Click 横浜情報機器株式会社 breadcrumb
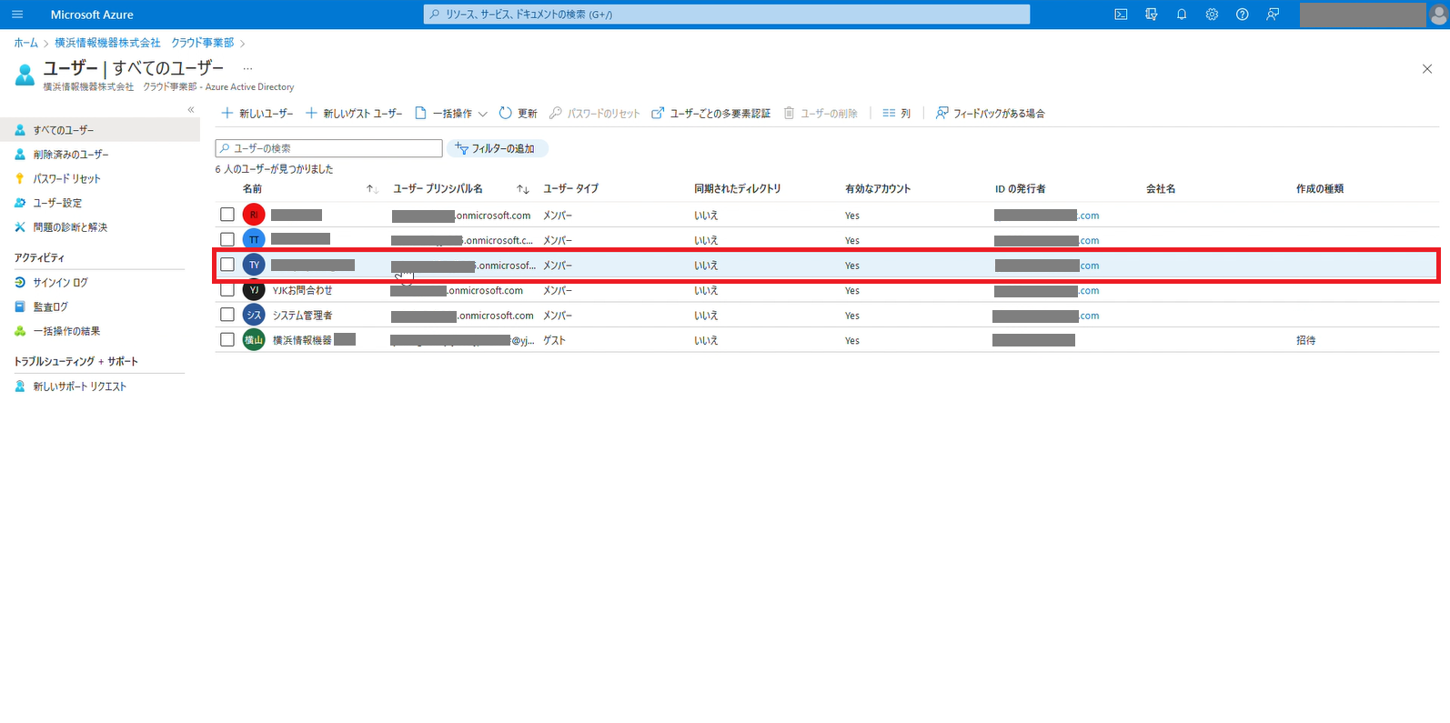The width and height of the screenshot is (1450, 723). 107,43
